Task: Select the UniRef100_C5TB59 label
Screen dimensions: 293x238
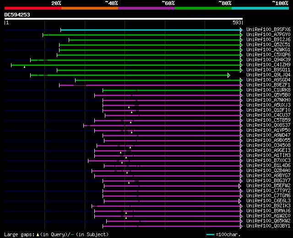Action: tap(268, 120)
